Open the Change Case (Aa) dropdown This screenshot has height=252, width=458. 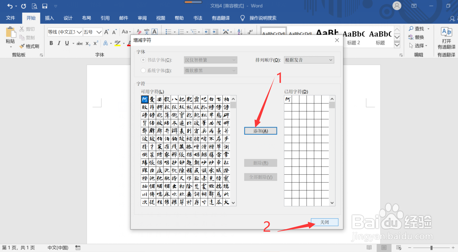126,32
